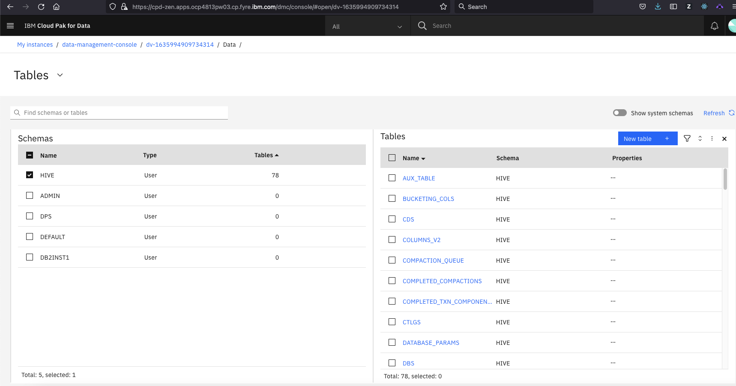Screen dimensions: 736x386
Task: Click the browser back arrow
Action: coord(10,7)
